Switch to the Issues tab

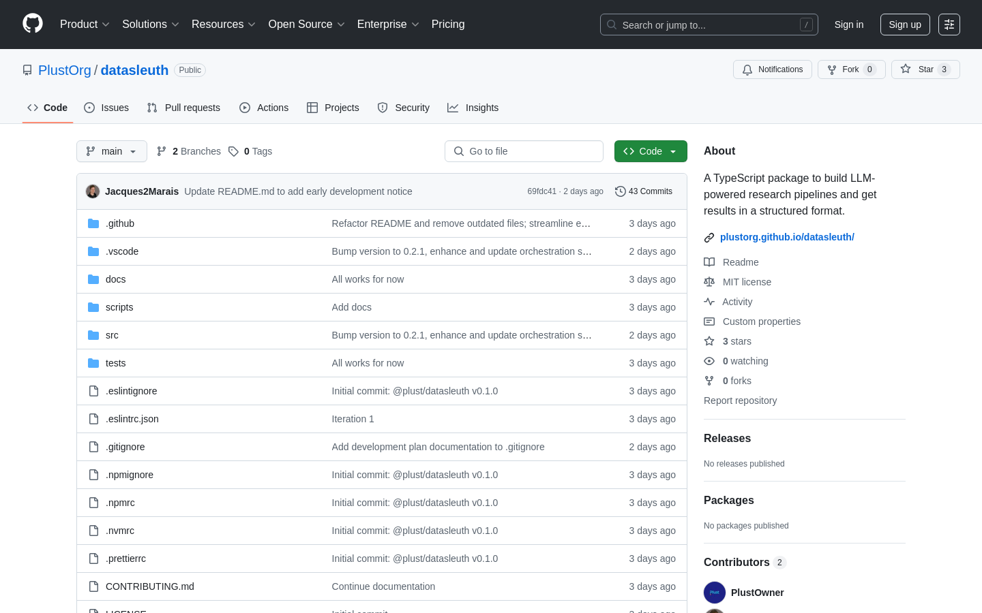tap(106, 108)
